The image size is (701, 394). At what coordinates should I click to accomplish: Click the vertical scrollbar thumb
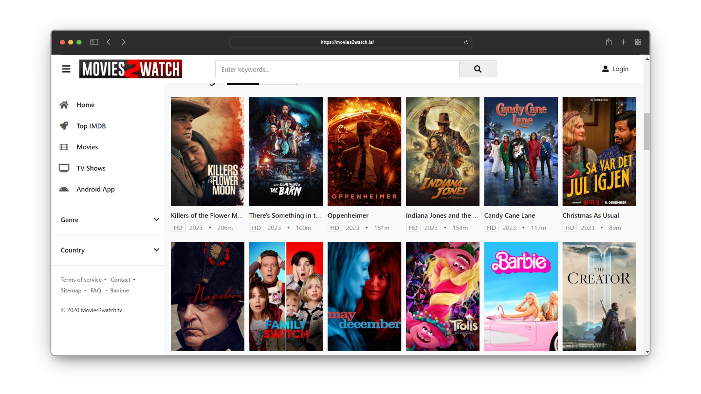click(x=647, y=131)
